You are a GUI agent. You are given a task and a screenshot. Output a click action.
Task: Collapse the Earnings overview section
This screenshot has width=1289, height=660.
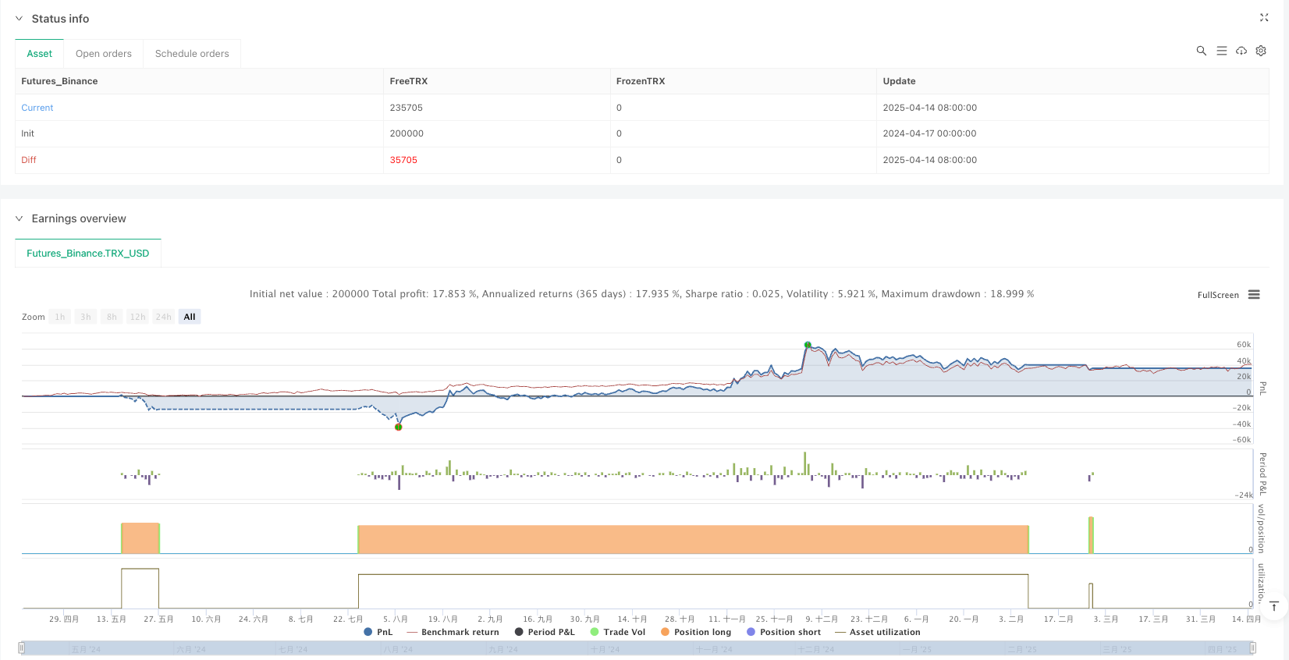[20, 218]
